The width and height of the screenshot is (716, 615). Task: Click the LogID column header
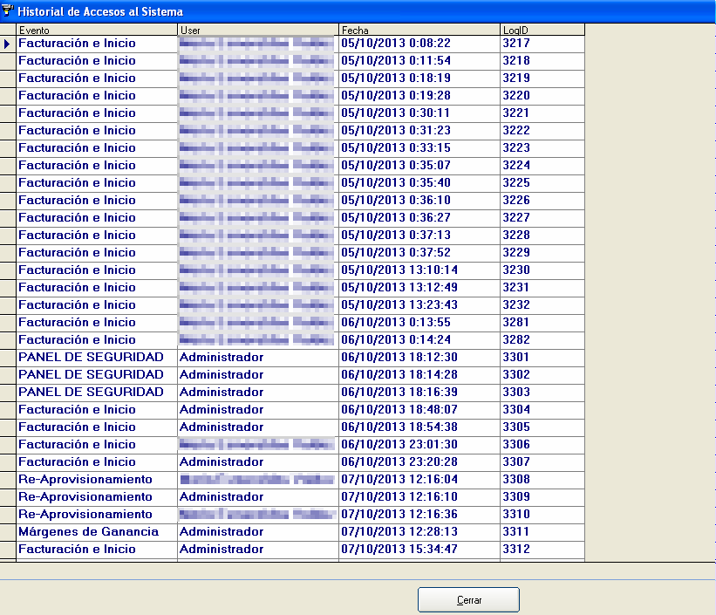(x=542, y=31)
